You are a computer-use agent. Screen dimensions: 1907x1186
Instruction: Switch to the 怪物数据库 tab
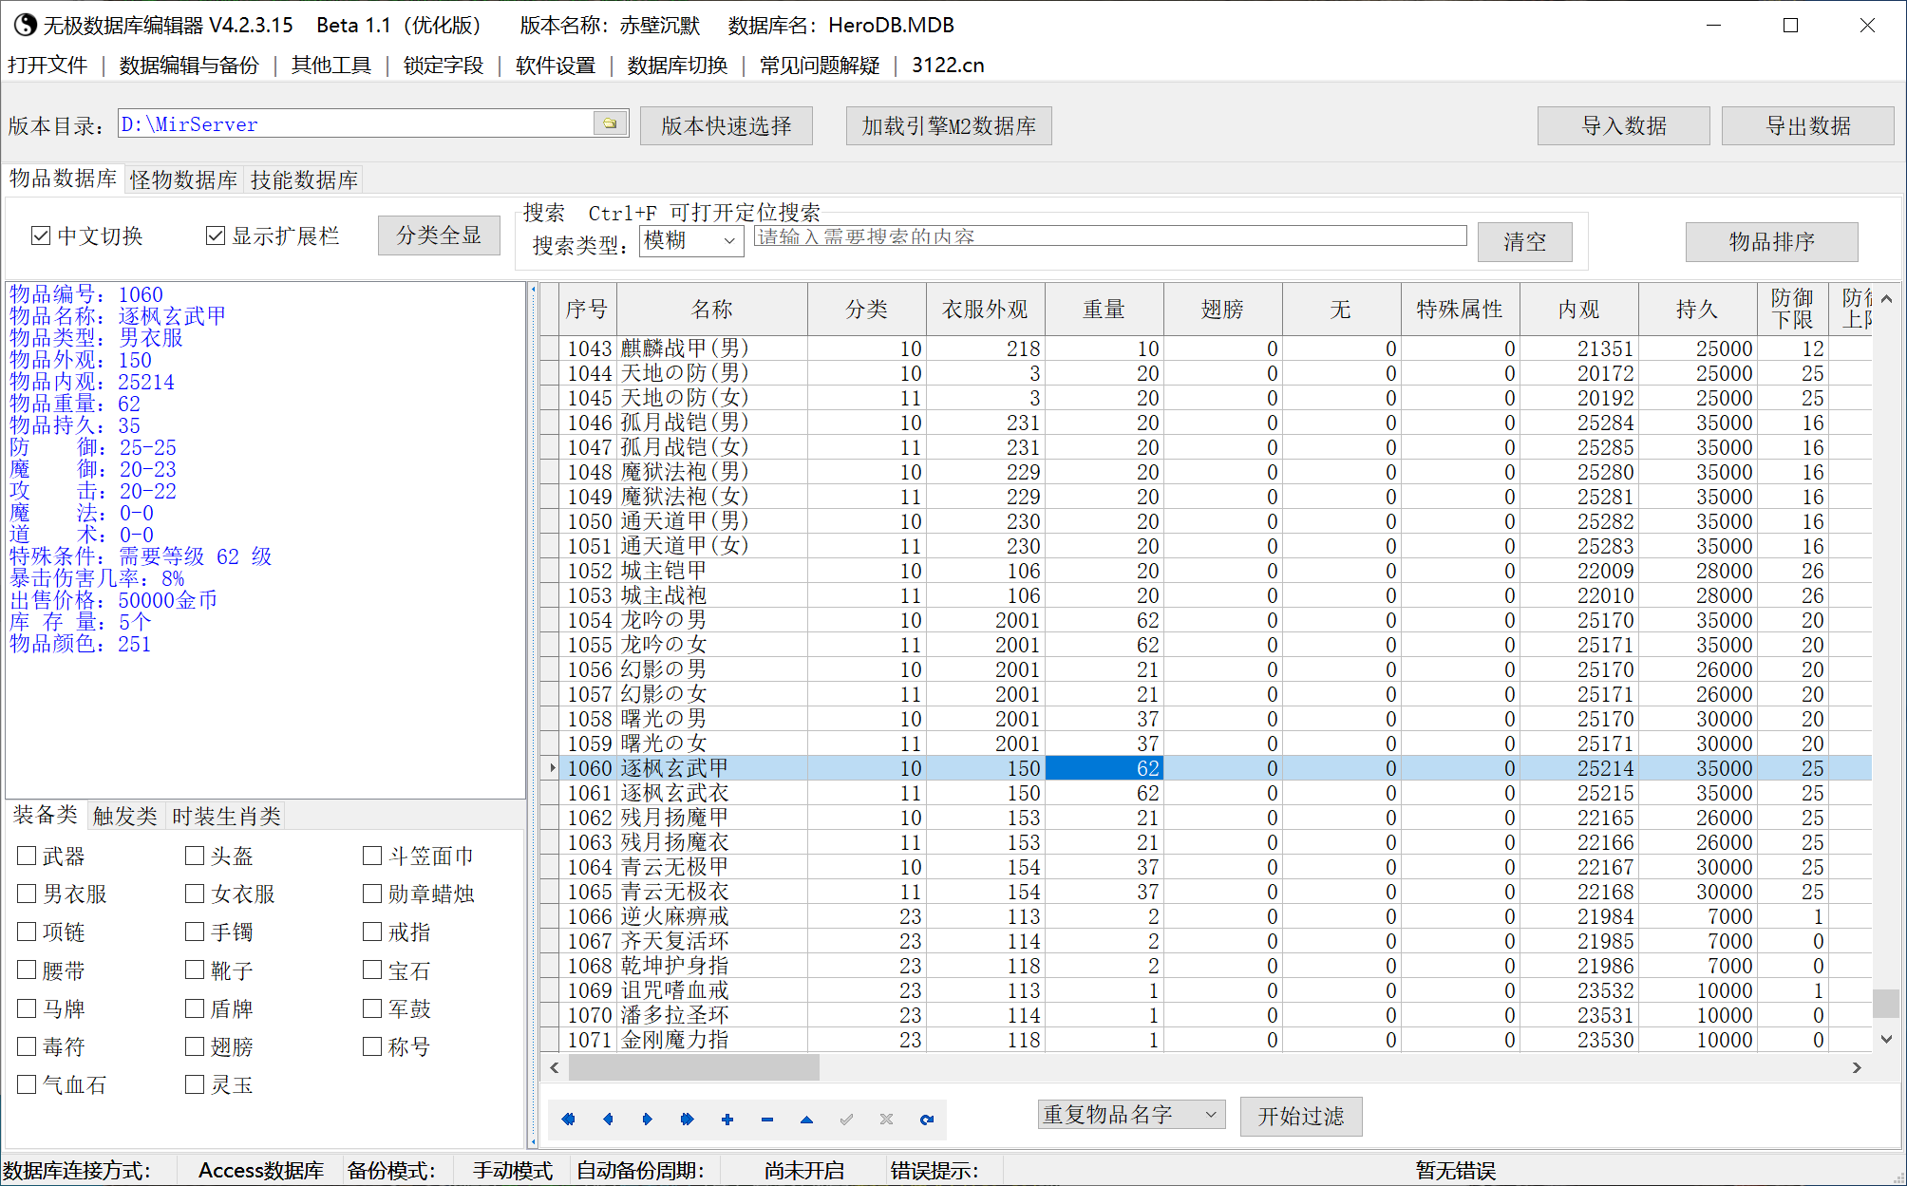coord(183,179)
